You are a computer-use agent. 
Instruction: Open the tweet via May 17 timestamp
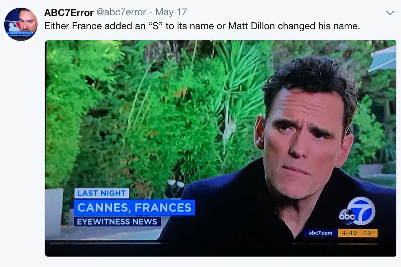tap(171, 12)
